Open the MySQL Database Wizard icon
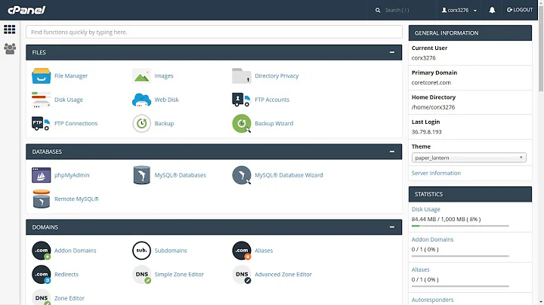The width and height of the screenshot is (544, 305). [242, 175]
